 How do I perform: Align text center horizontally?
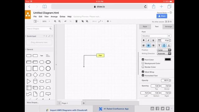pos(148,45)
